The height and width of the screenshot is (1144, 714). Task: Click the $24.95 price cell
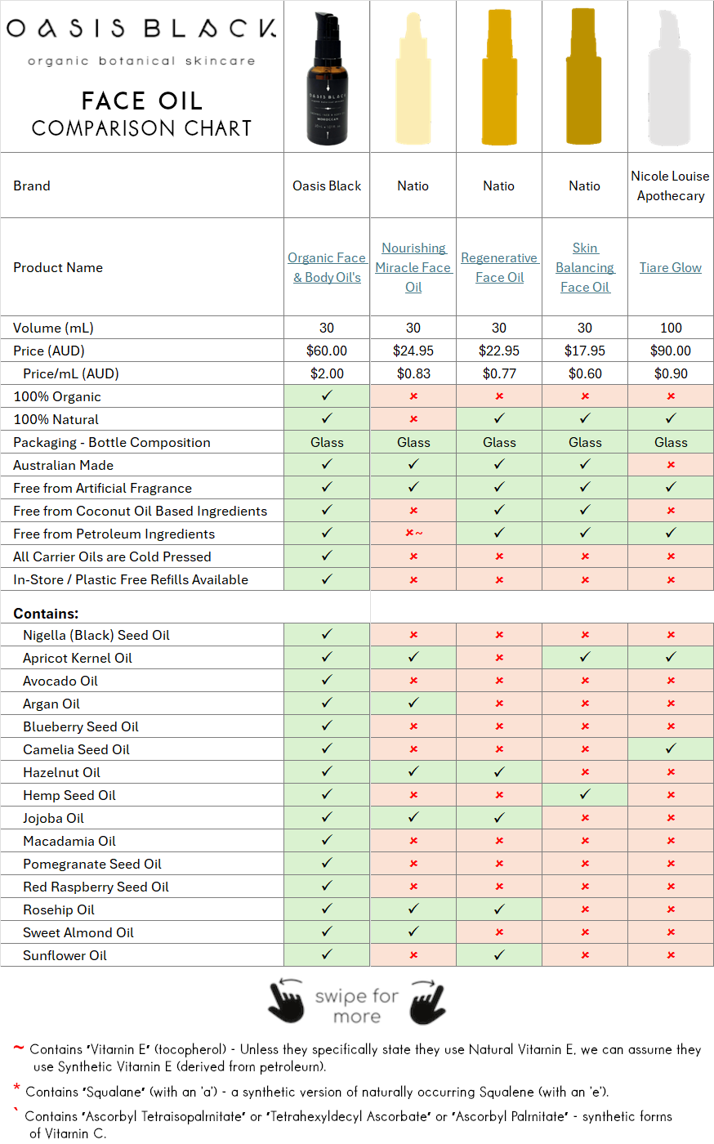413,351
